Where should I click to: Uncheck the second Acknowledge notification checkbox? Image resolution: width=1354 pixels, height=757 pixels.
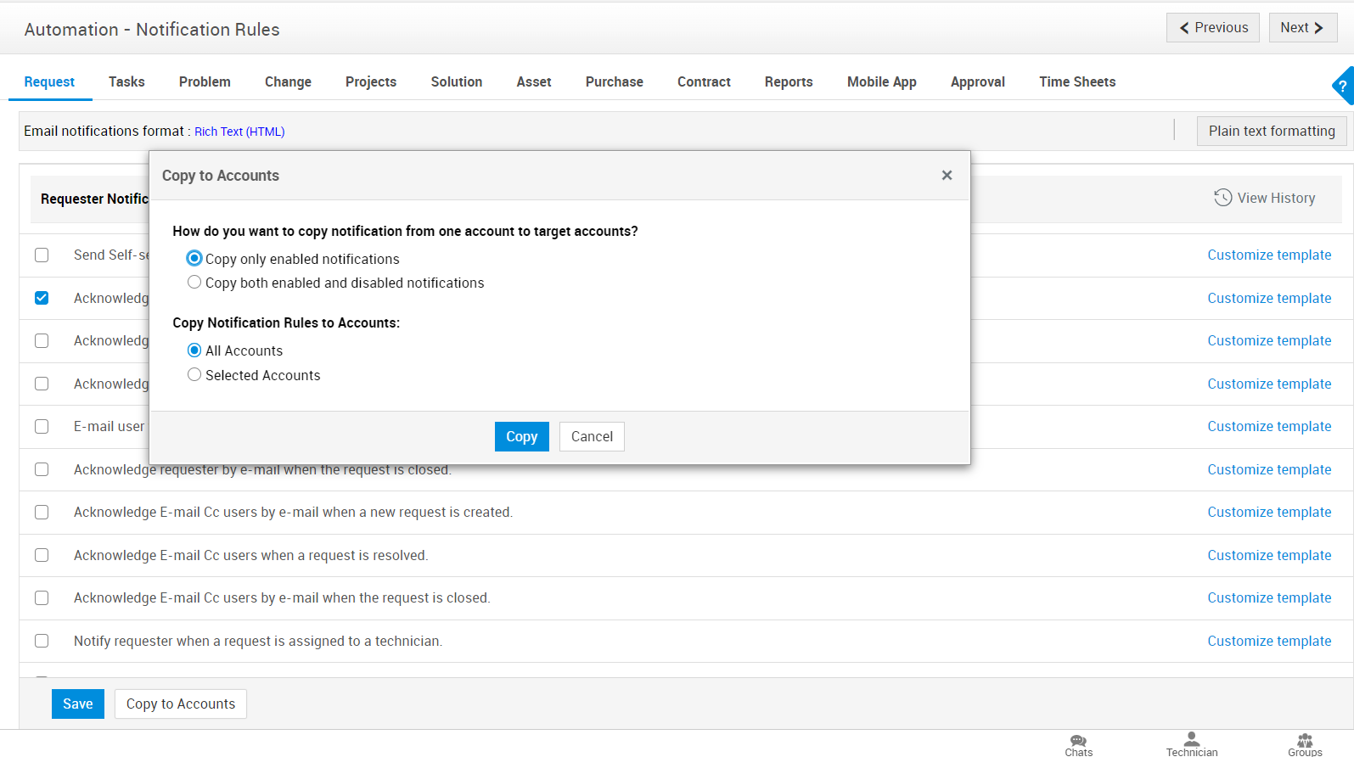pyautogui.click(x=42, y=298)
